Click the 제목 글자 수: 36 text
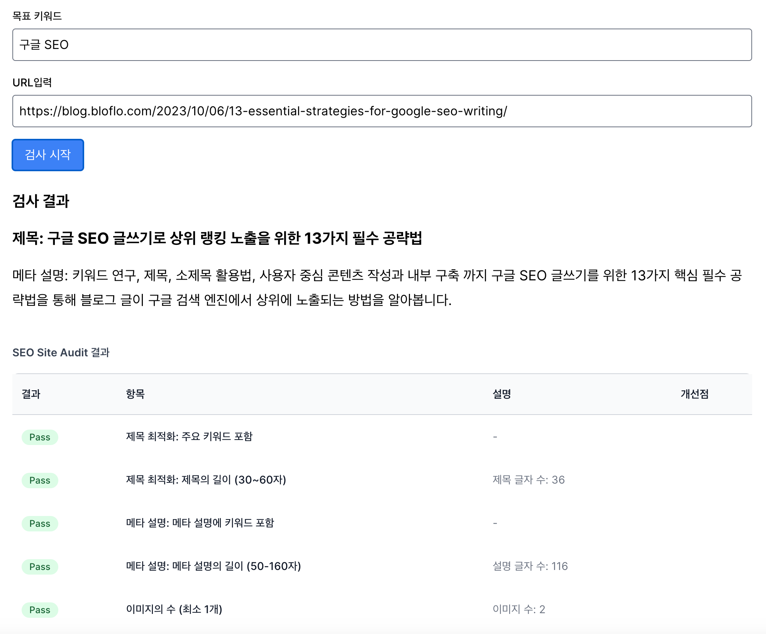Screen dimensions: 766x634 528,480
